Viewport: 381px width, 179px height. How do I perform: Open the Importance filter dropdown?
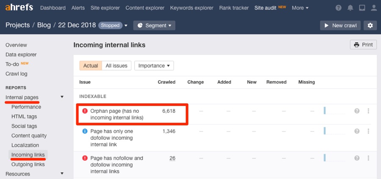tap(154, 66)
